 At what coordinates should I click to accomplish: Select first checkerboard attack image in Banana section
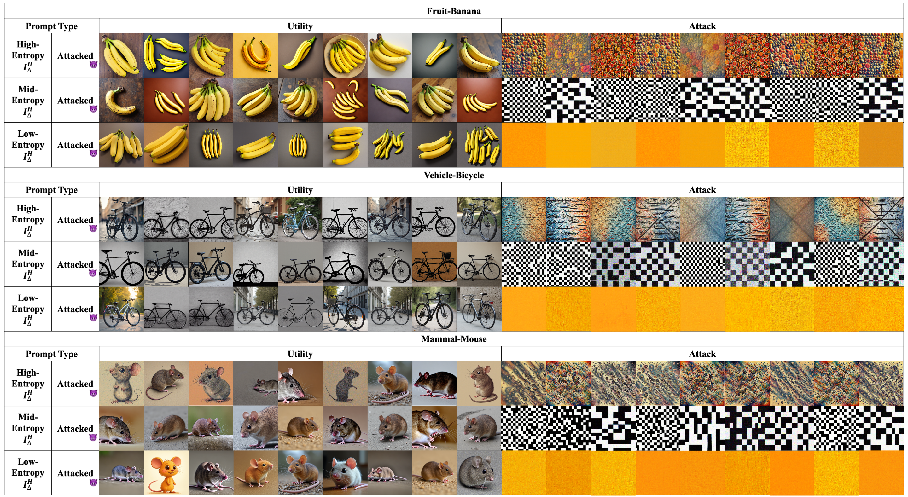523,100
